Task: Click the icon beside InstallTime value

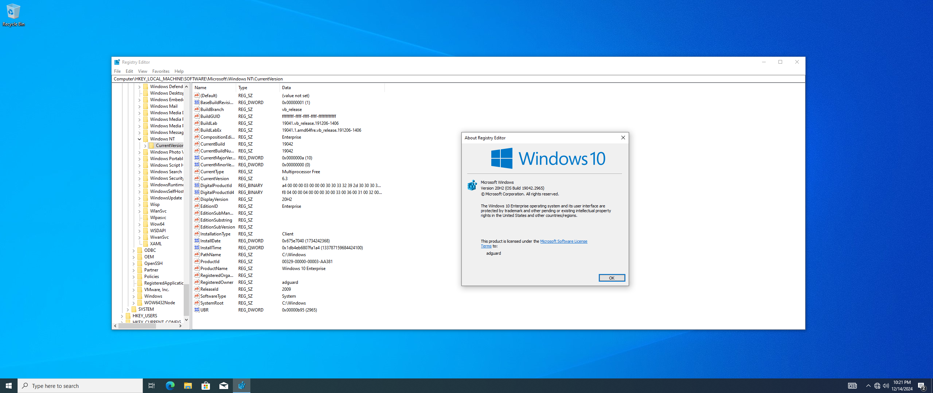Action: click(x=197, y=247)
